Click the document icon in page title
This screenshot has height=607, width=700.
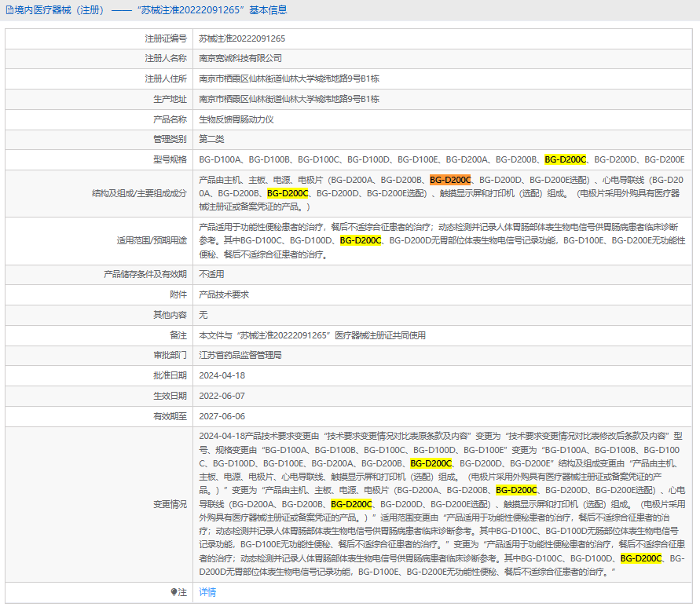tap(9, 10)
